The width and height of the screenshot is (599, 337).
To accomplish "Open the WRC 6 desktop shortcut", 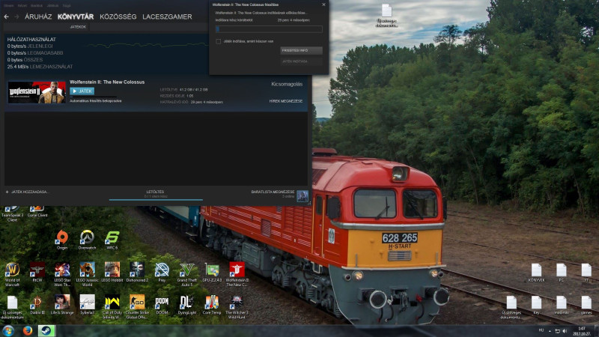I will click(x=112, y=240).
